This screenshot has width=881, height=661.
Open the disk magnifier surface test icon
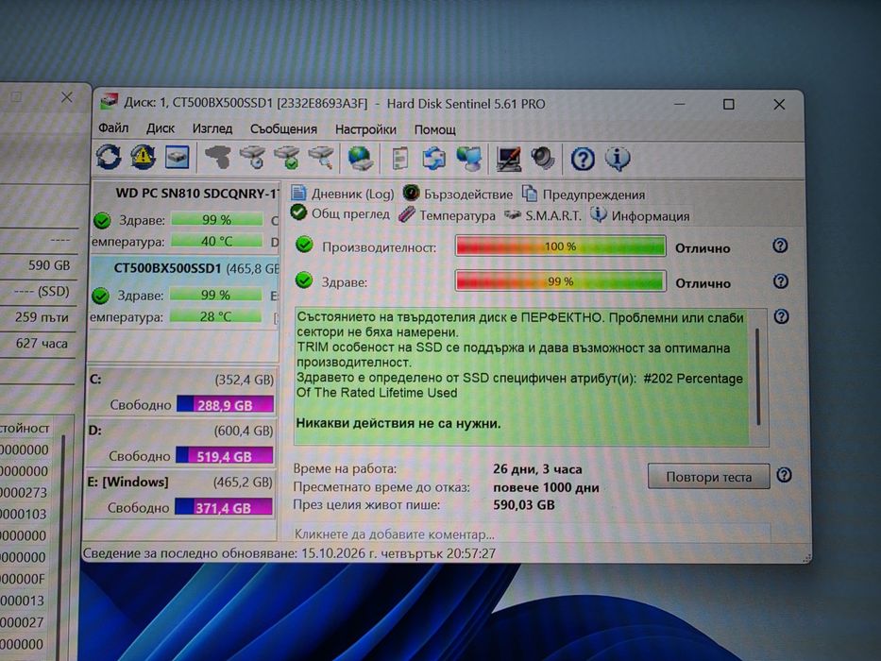pyautogui.click(x=321, y=158)
